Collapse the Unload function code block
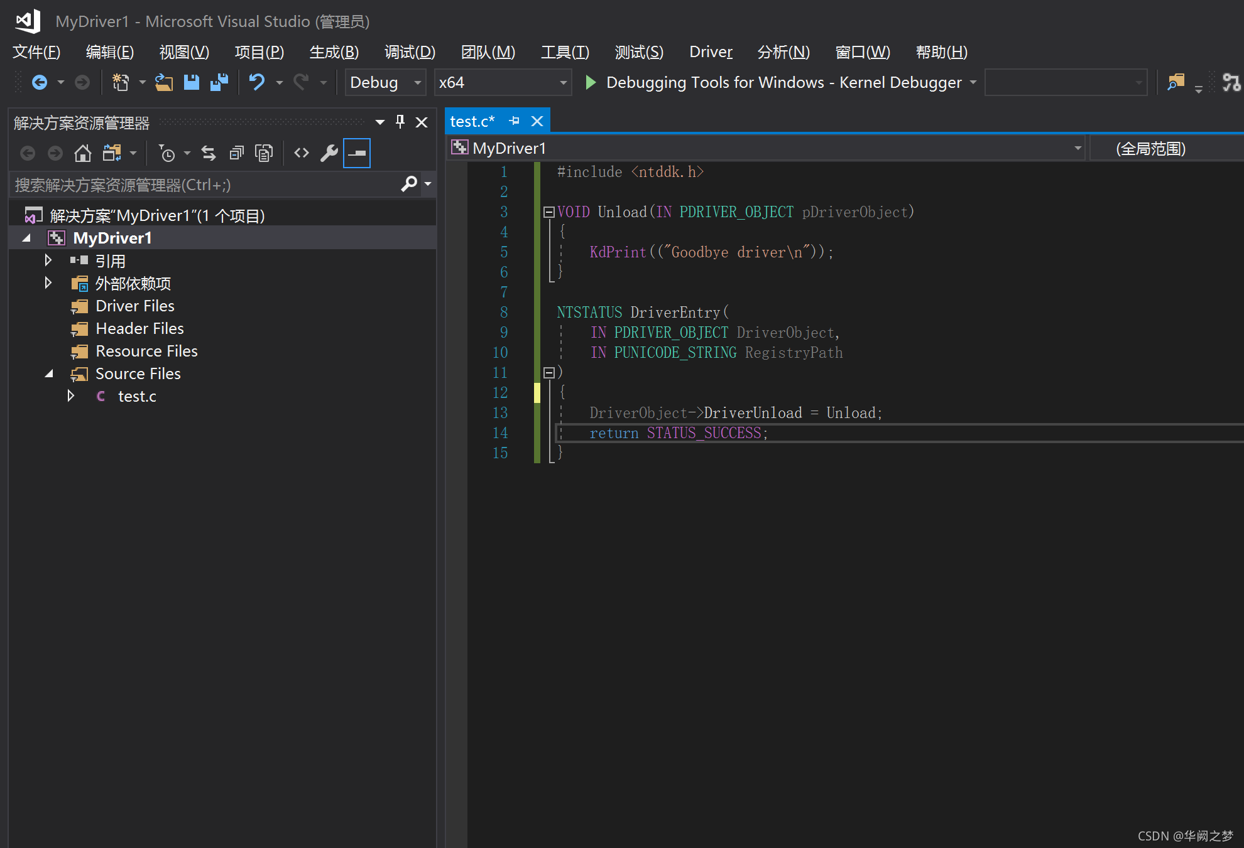Screen dimensions: 1244x848 [548, 212]
